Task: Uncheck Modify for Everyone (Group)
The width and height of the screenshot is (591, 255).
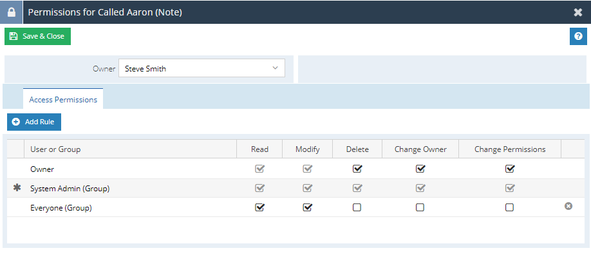Action: [x=307, y=207]
